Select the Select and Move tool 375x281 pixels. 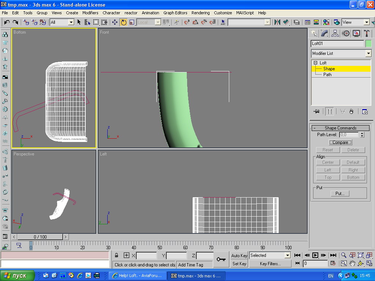pyautogui.click(x=115, y=22)
